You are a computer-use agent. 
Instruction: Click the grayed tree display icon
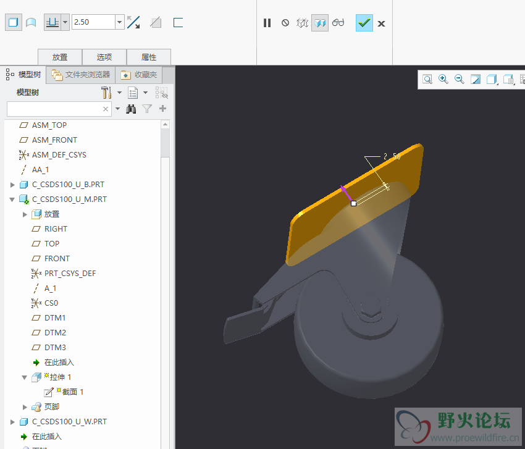pos(161,93)
